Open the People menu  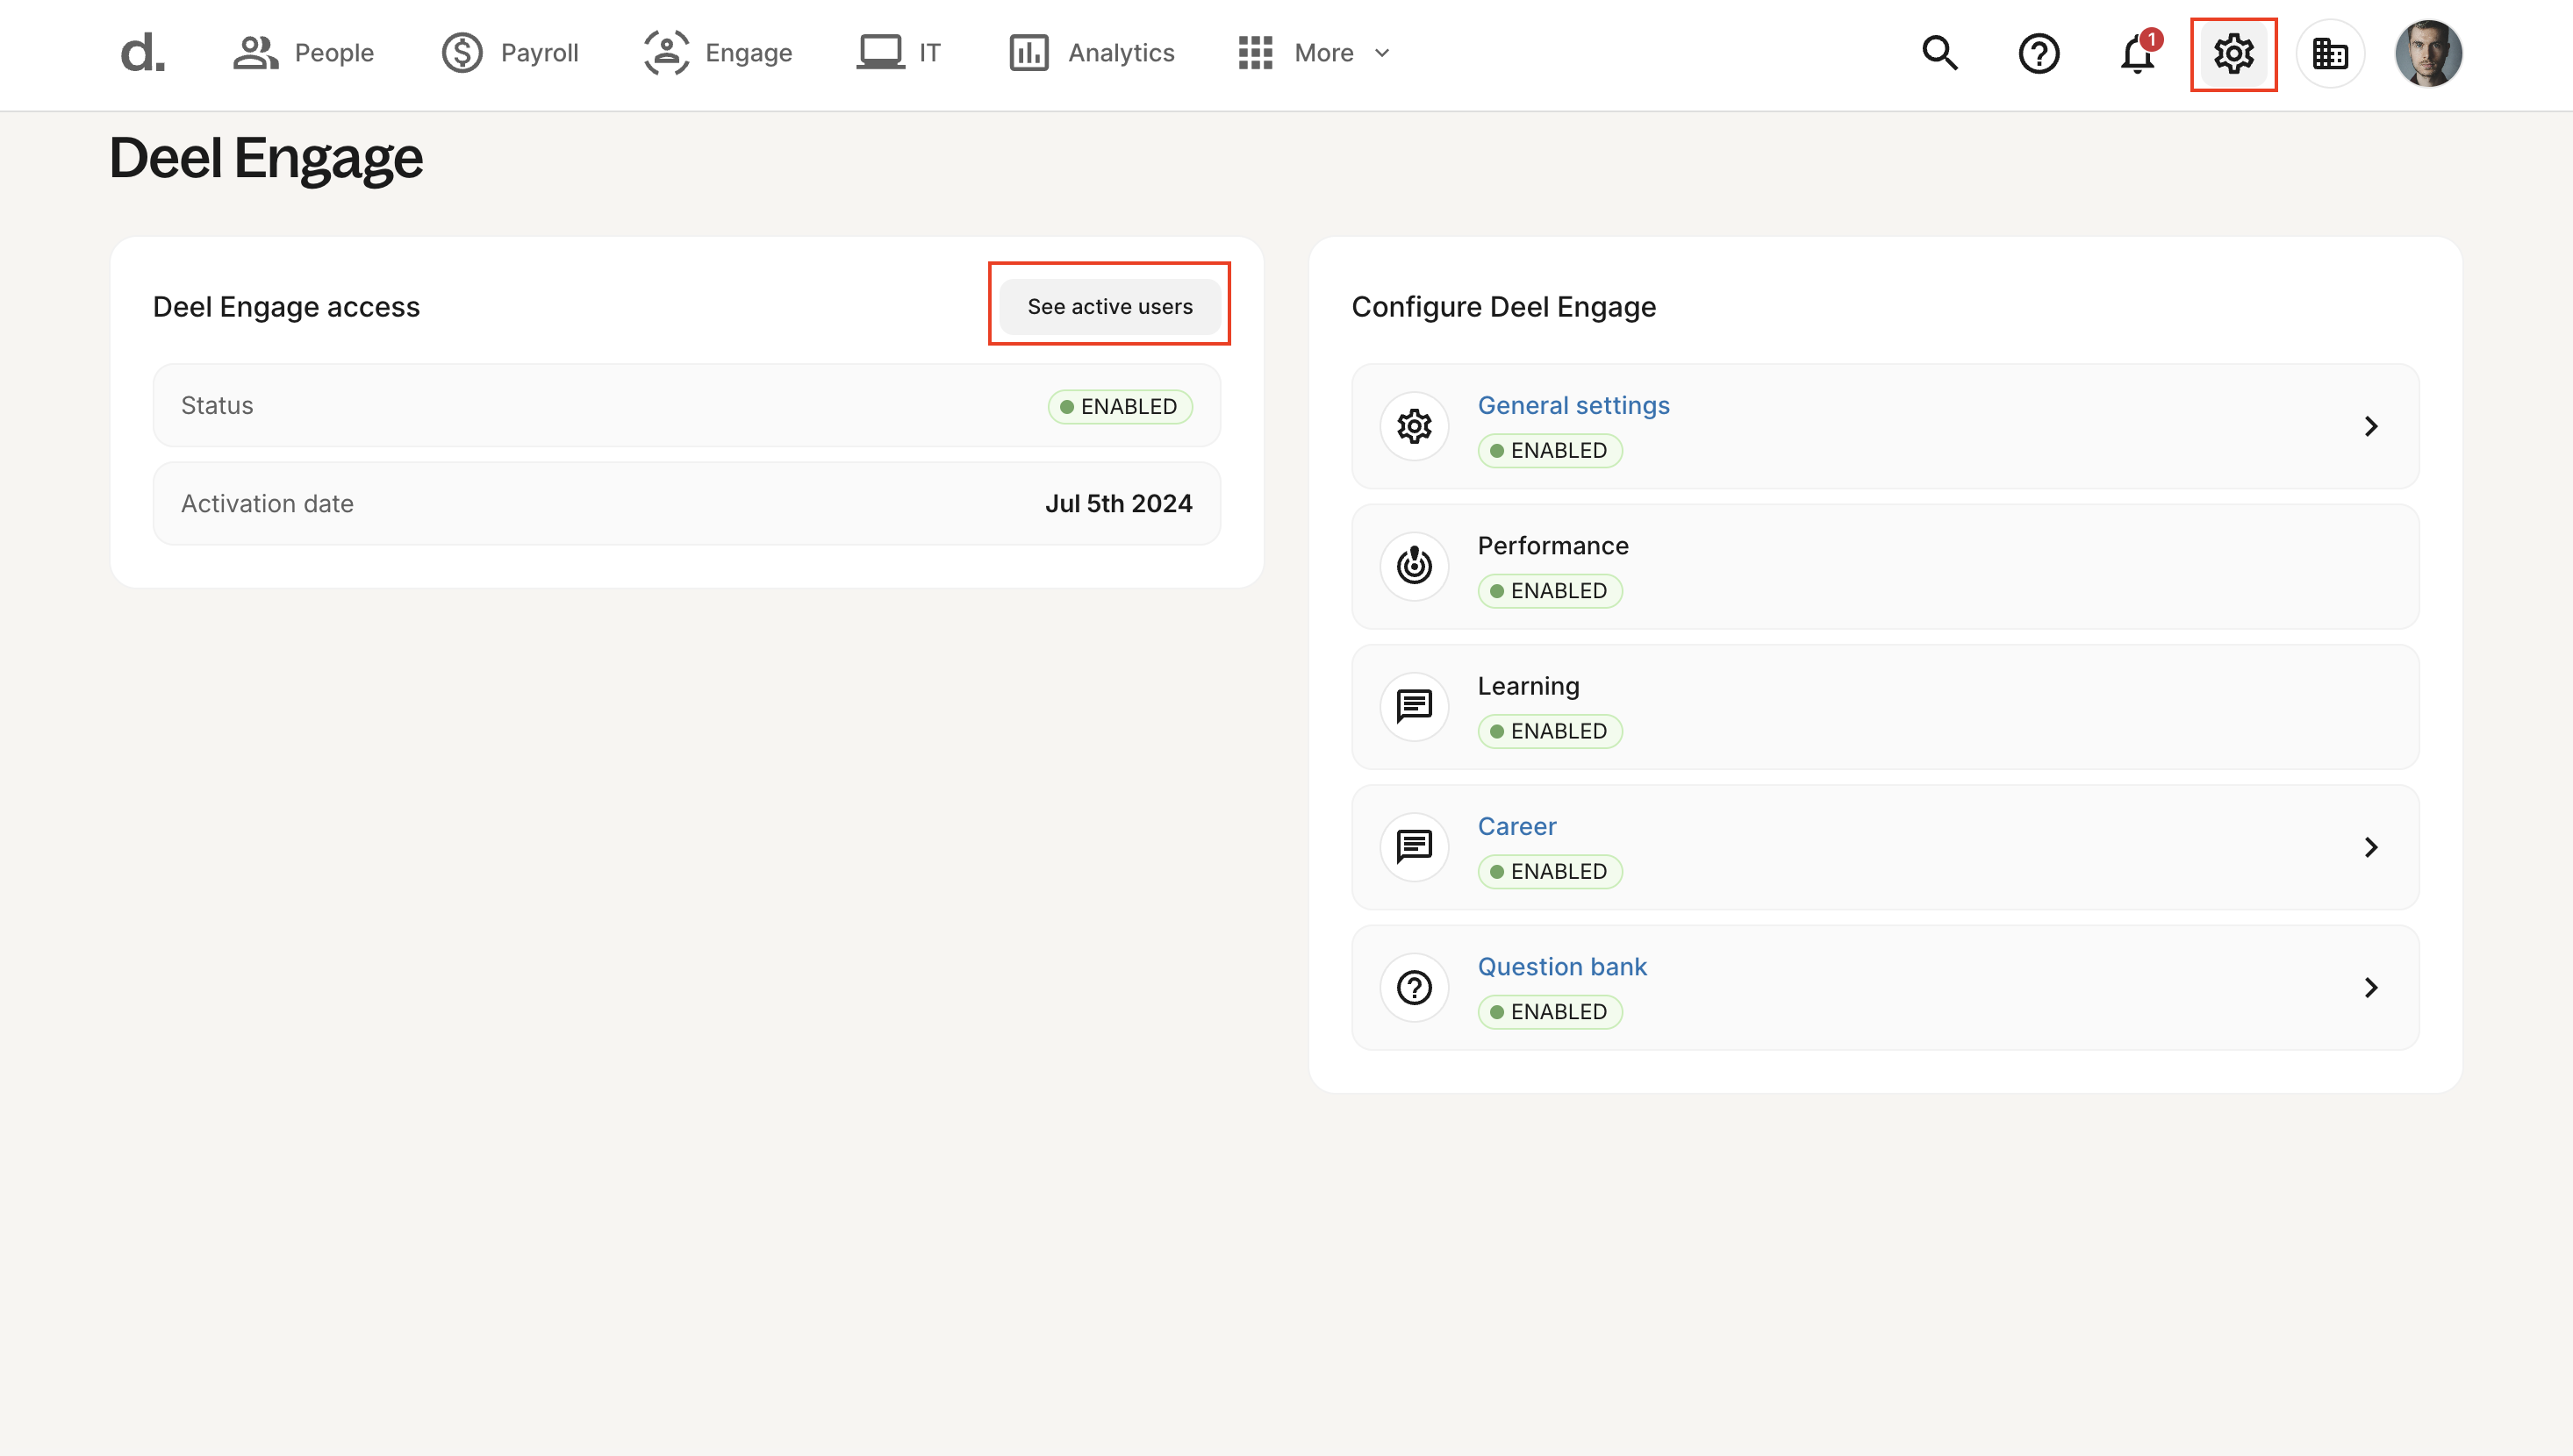(x=303, y=53)
